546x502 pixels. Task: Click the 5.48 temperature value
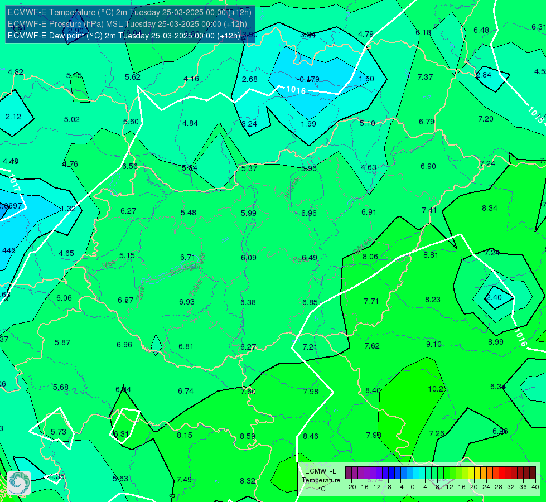click(x=189, y=213)
